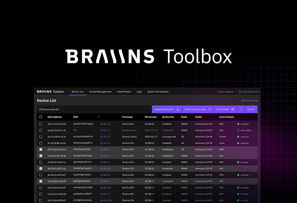Open device IP link 10.35.1.6
This screenshot has height=203, width=297.
coord(105,143)
